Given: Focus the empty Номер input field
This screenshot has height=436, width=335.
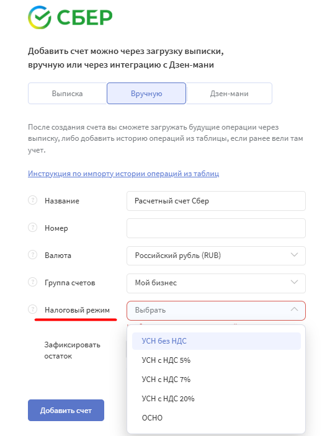Looking at the screenshot, I should [216, 228].
